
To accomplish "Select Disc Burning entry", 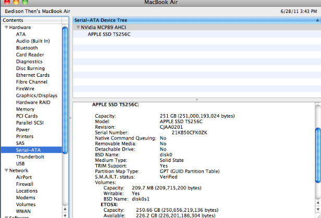I will [x=30, y=69].
